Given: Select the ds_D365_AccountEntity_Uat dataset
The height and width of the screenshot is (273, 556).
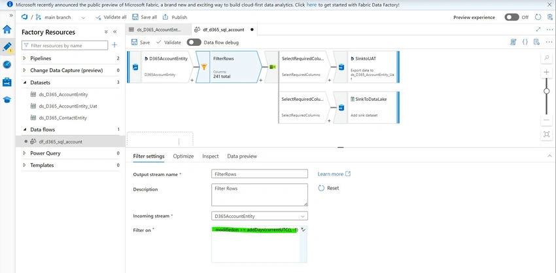Looking at the screenshot, I should (68, 106).
